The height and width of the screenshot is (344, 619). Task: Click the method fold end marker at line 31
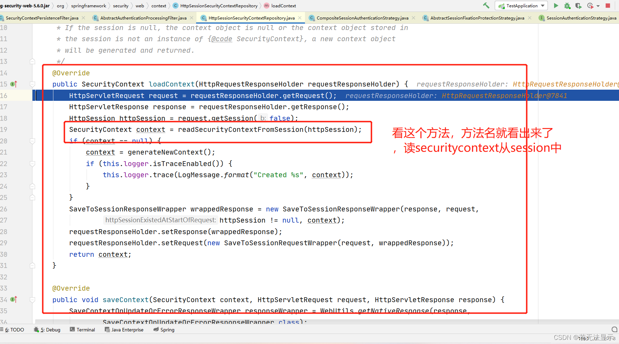(32, 266)
